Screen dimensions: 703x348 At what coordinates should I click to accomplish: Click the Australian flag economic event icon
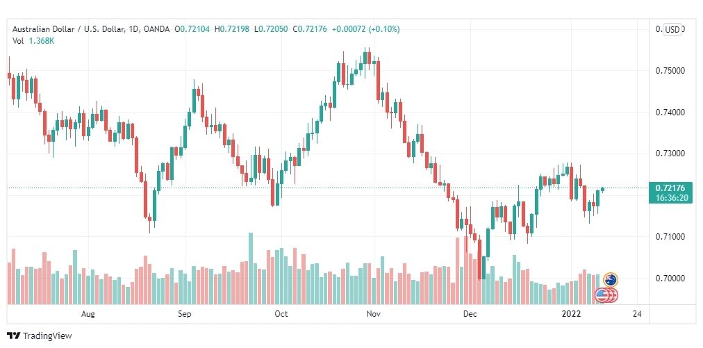610,280
